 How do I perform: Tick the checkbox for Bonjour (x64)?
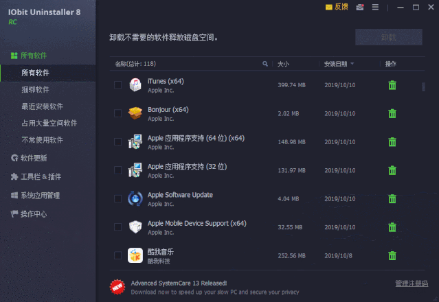click(x=118, y=113)
